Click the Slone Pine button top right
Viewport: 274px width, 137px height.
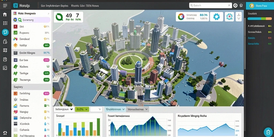[x=260, y=6]
